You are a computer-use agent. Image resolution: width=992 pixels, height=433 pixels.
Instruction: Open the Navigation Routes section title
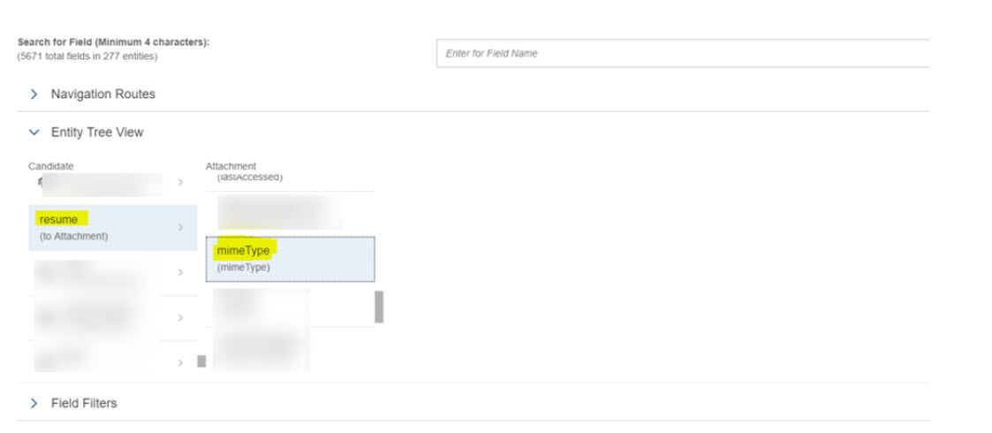(102, 94)
